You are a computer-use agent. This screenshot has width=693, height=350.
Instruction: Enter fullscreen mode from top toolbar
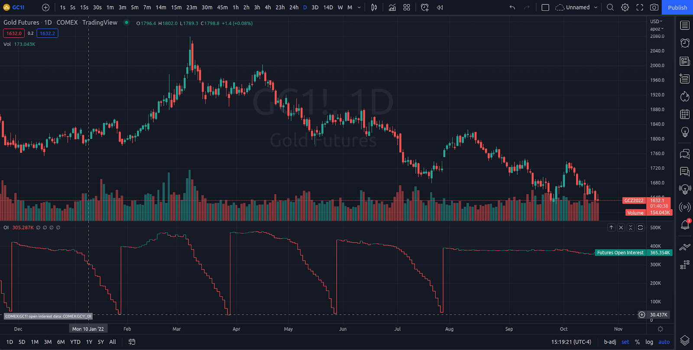[640, 7]
